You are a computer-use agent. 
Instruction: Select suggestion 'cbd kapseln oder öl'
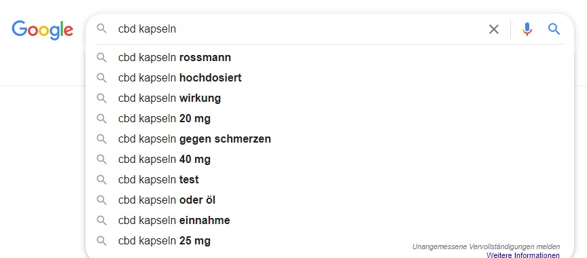(x=330, y=200)
